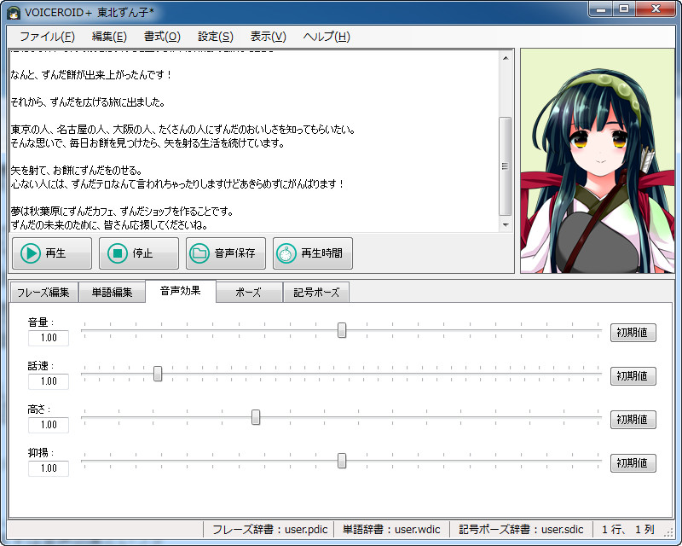Click the 抑揚 value field
The image size is (682, 546).
(x=49, y=468)
